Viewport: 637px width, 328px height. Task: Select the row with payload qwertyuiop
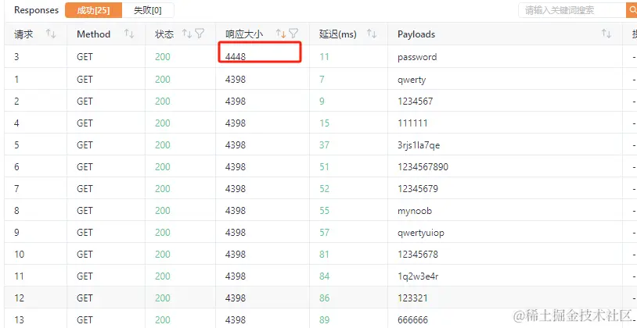click(x=321, y=232)
